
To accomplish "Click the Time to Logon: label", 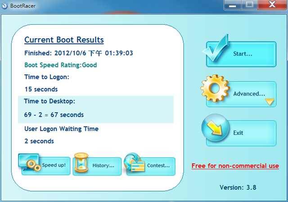I will coord(47,77).
